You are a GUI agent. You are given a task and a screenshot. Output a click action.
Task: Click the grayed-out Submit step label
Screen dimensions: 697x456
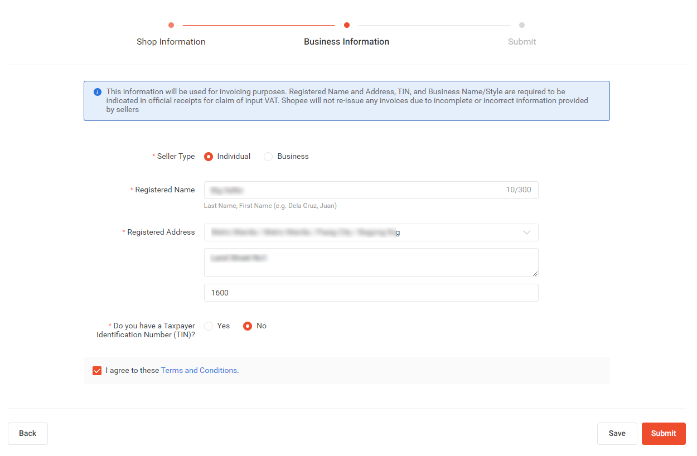click(x=522, y=41)
